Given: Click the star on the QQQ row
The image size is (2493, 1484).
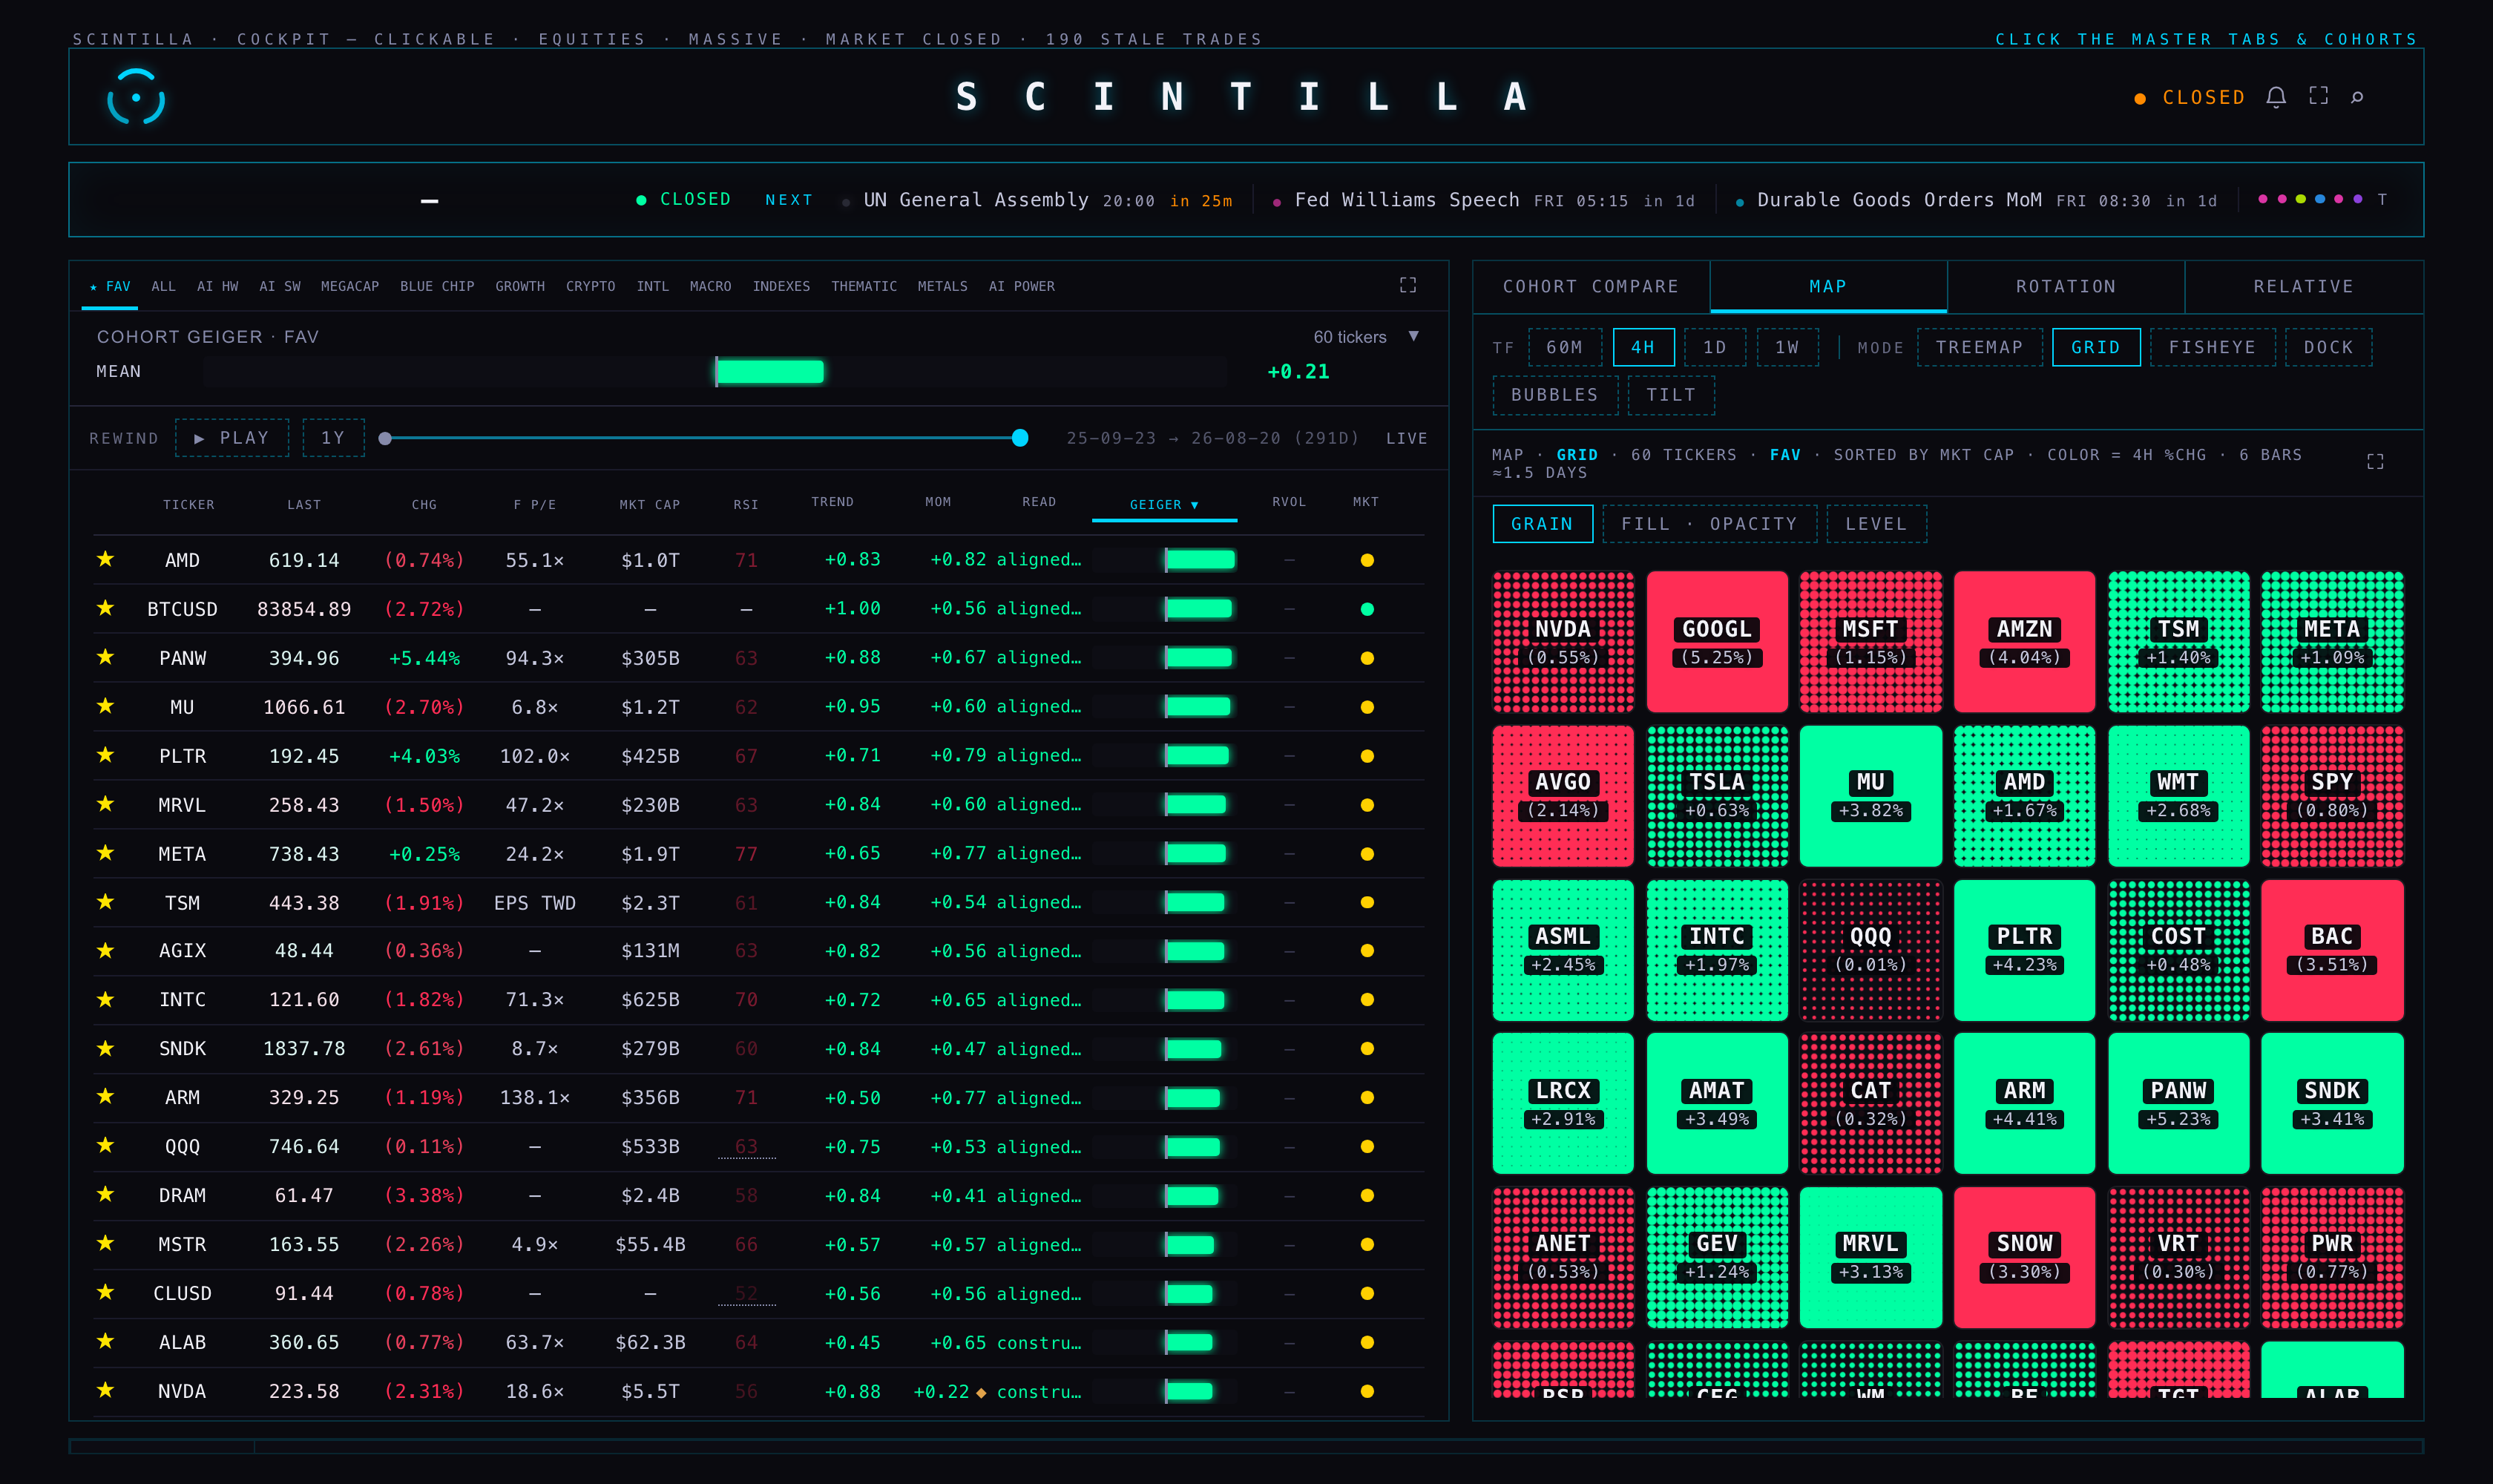Looking at the screenshot, I should [105, 1145].
